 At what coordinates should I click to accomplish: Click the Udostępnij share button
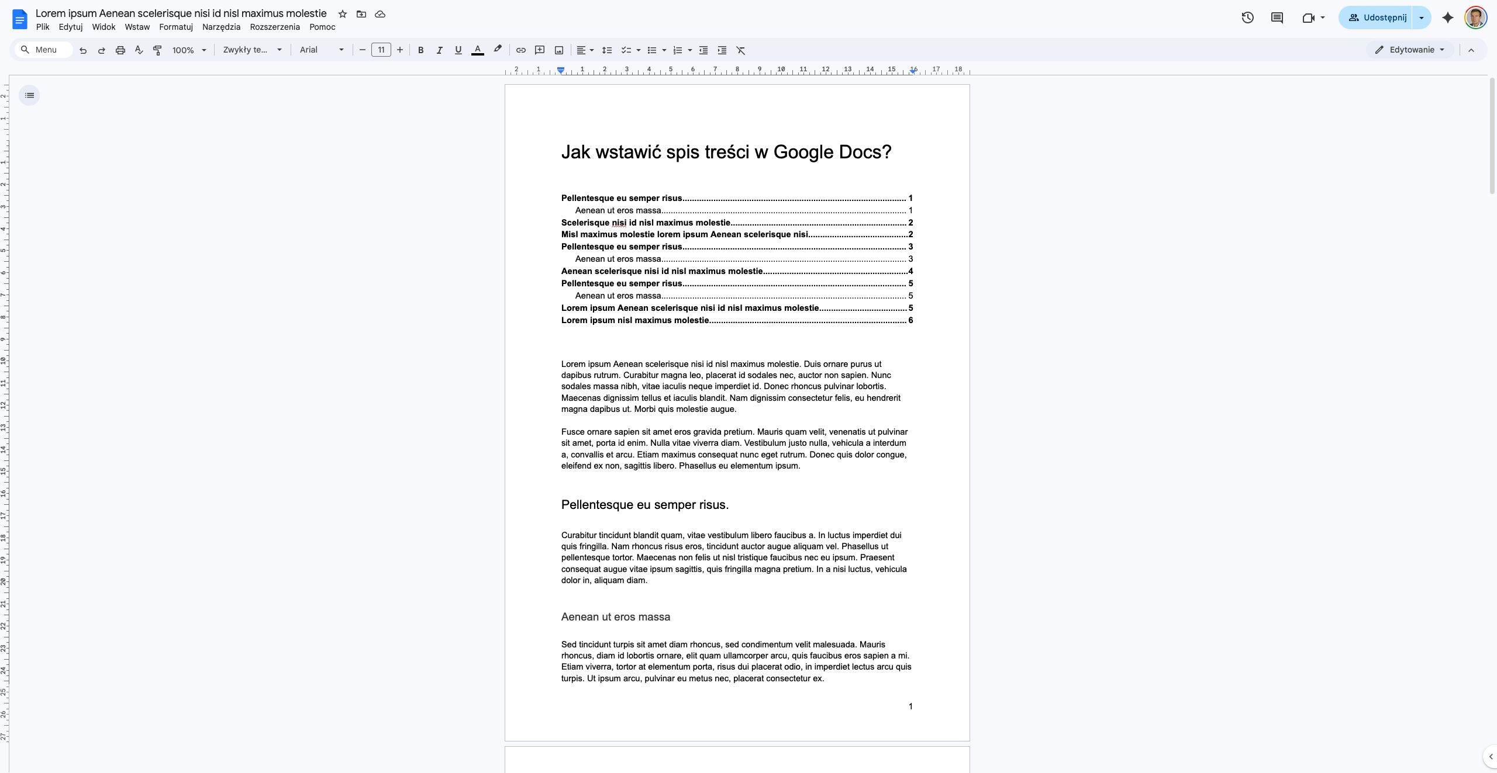(x=1376, y=18)
